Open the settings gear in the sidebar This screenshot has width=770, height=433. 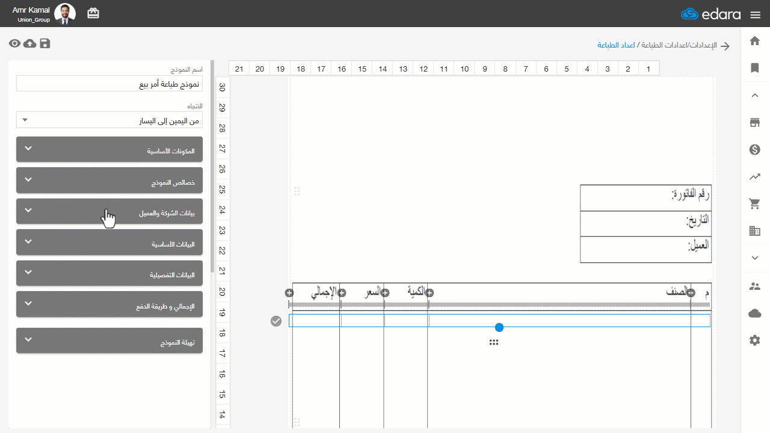(x=755, y=340)
